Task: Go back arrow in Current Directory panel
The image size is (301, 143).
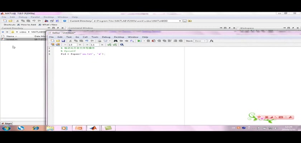Action: pyautogui.click(x=3, y=32)
